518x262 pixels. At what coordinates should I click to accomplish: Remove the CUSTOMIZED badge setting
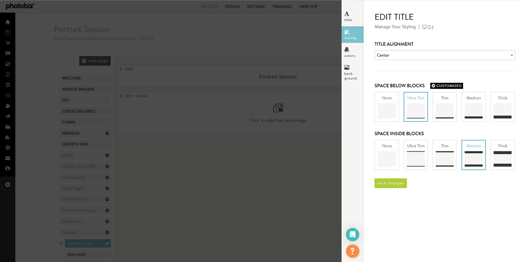(434, 86)
